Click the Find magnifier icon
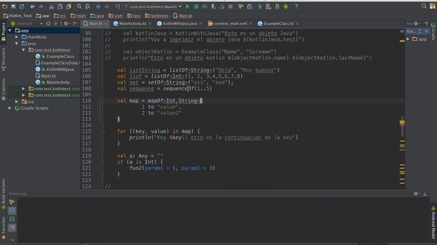 pyautogui.click(x=79, y=6)
